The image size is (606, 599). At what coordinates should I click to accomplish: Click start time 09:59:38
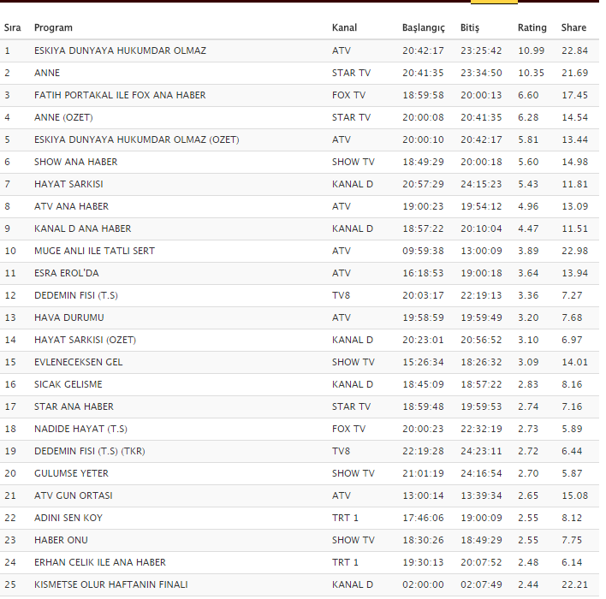(423, 251)
